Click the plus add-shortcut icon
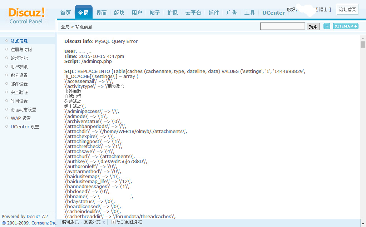366x227 pixels. coord(327,26)
